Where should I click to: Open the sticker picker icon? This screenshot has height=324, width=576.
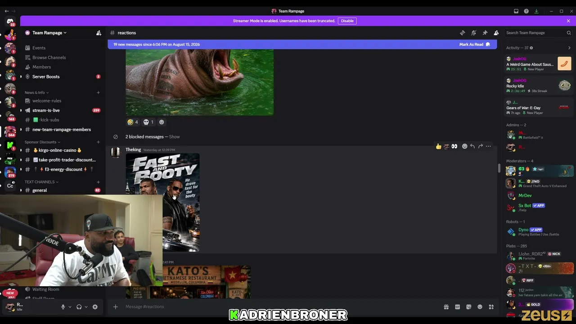(x=468, y=307)
